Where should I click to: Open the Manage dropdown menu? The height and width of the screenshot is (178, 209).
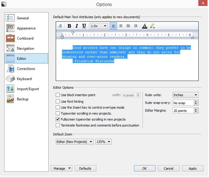point(61,168)
